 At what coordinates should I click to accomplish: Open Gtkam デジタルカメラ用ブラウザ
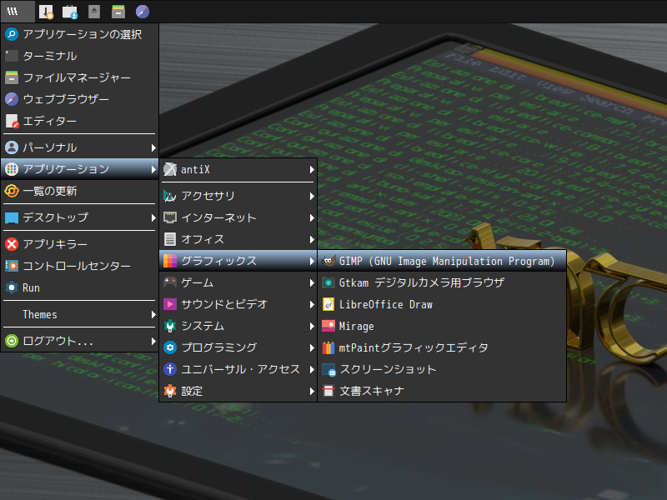[442, 282]
